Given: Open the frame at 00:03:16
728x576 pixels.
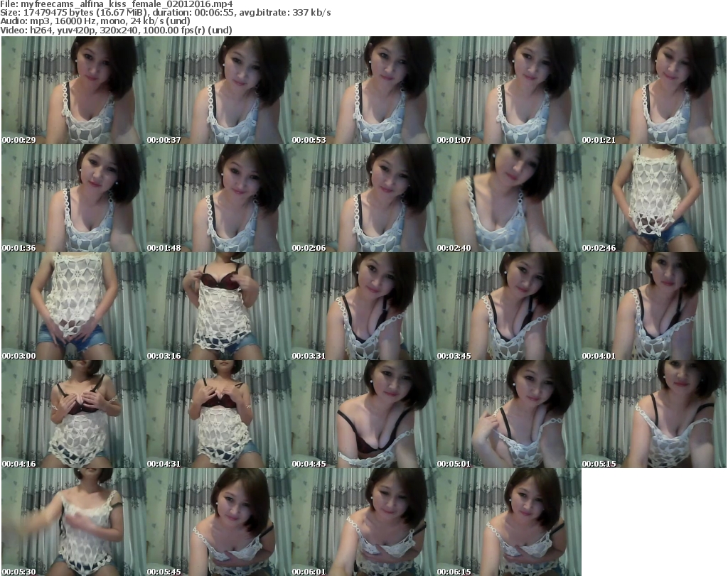Looking at the screenshot, I should [x=219, y=306].
